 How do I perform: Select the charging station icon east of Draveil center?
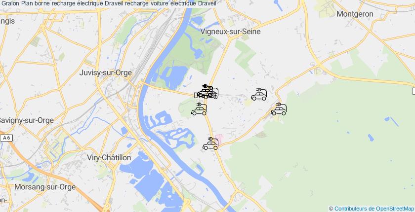pyautogui.click(x=259, y=94)
